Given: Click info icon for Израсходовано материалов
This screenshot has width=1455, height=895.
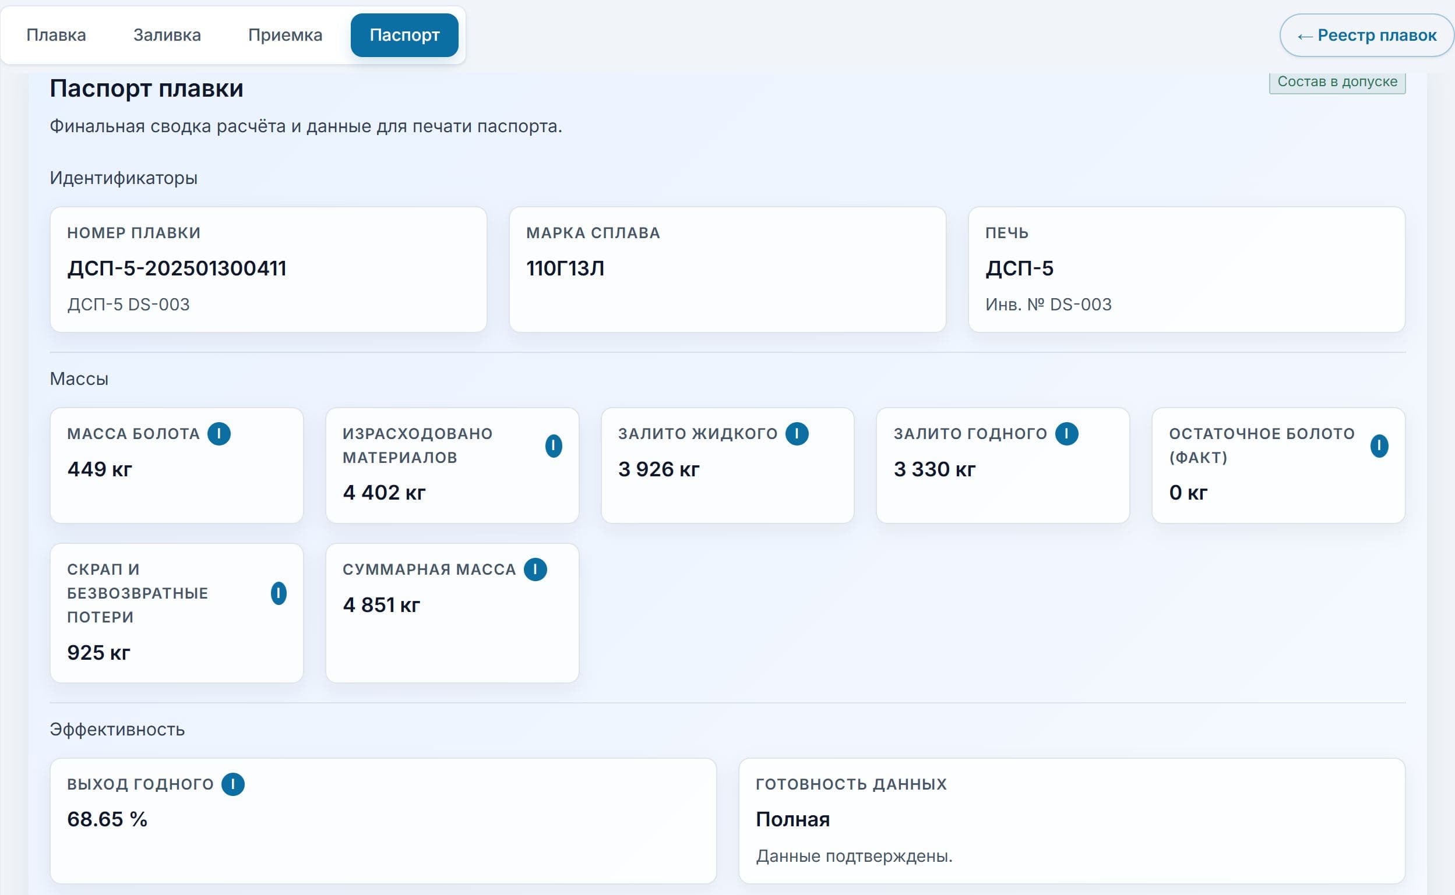Looking at the screenshot, I should tap(553, 445).
